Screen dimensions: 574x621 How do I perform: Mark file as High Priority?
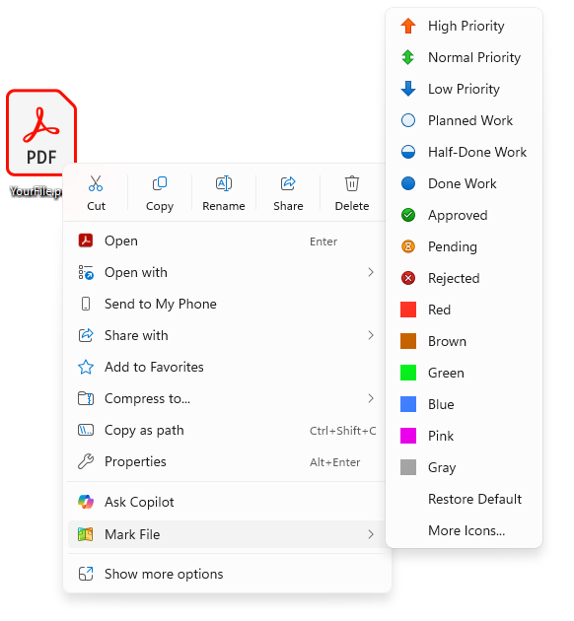[464, 26]
